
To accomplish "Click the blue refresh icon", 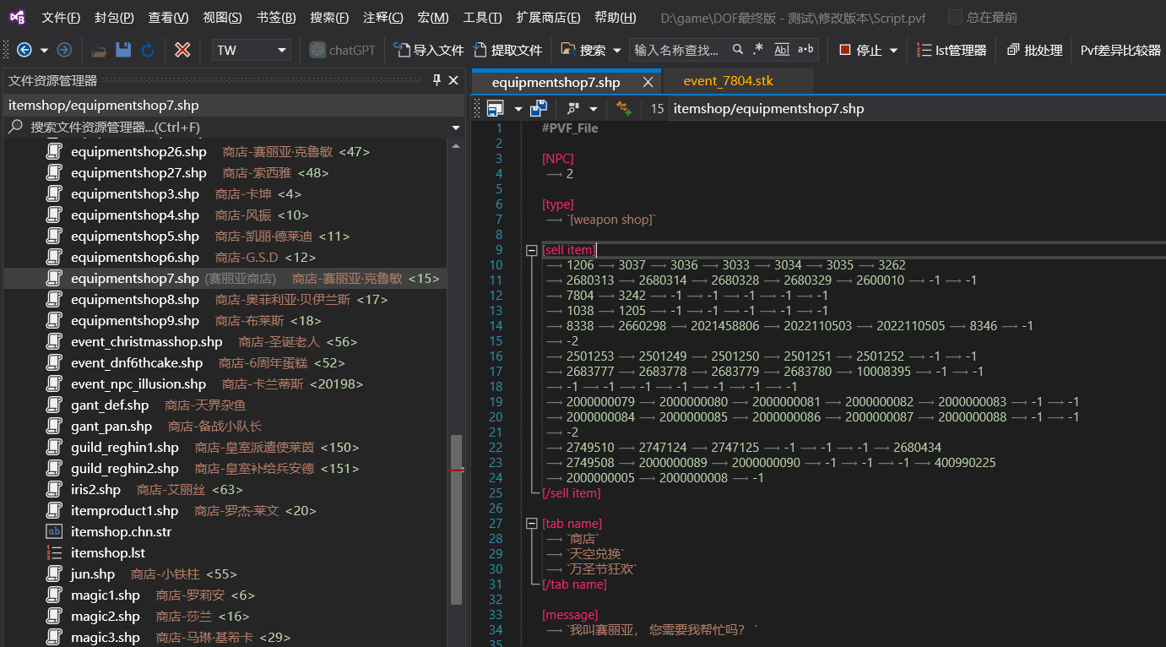I will 148,50.
